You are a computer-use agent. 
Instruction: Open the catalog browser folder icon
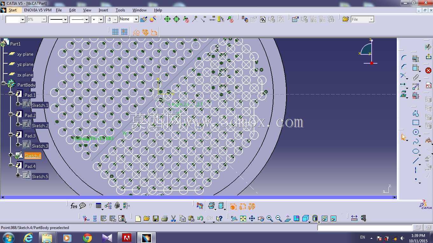346,19
